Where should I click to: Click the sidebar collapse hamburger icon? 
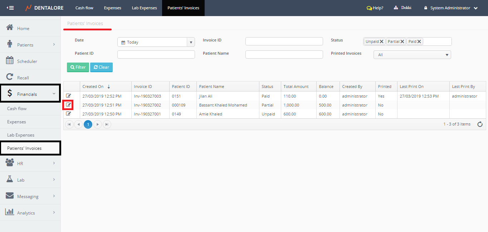coord(10,8)
